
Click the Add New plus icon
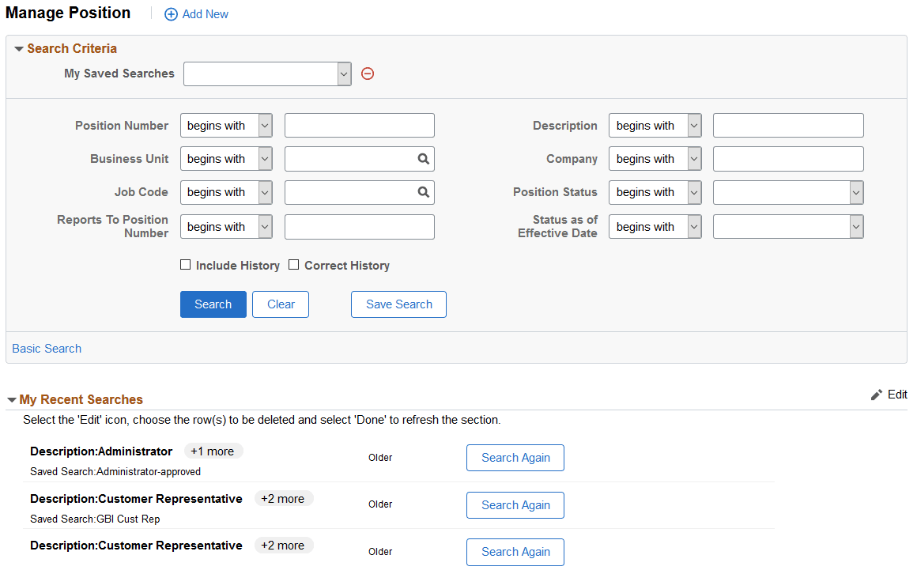click(x=172, y=13)
